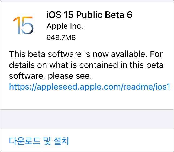Click empty space right of "다운로드 및 설치"
The height and width of the screenshot is (152, 174).
tap(122, 141)
